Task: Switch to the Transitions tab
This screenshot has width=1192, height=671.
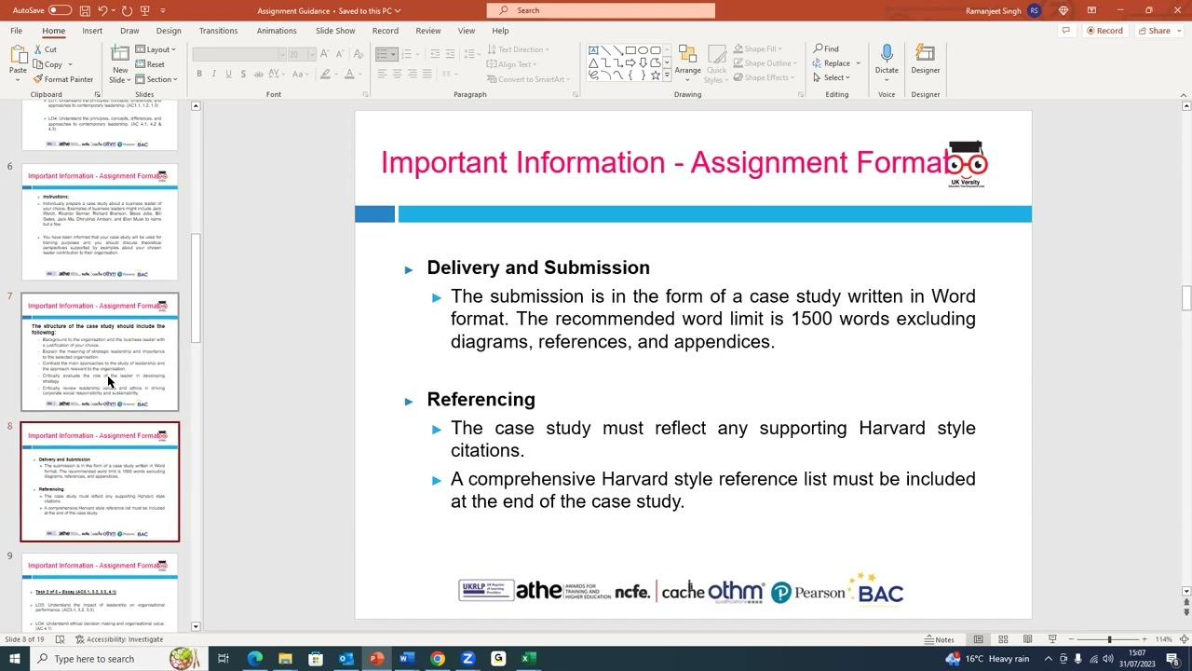Action: point(218,31)
